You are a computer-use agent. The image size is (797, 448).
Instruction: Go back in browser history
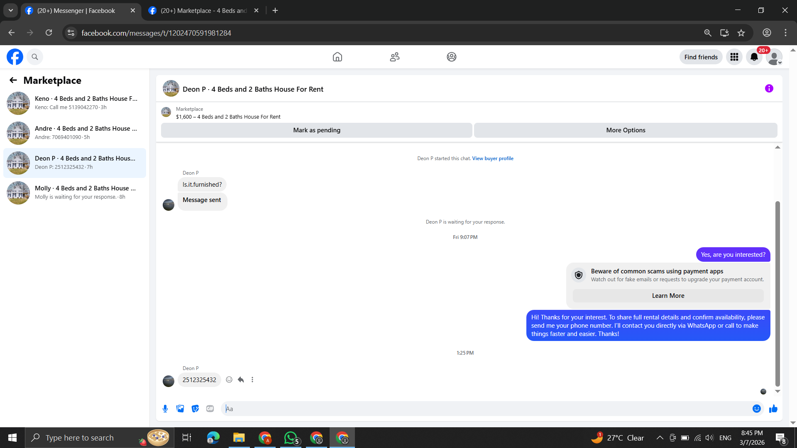pyautogui.click(x=12, y=33)
